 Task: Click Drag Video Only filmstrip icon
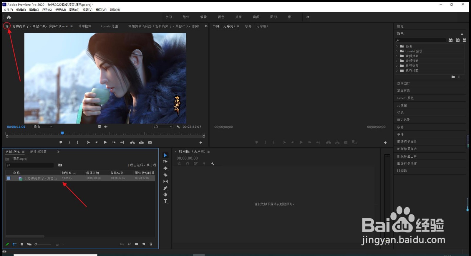click(99, 127)
